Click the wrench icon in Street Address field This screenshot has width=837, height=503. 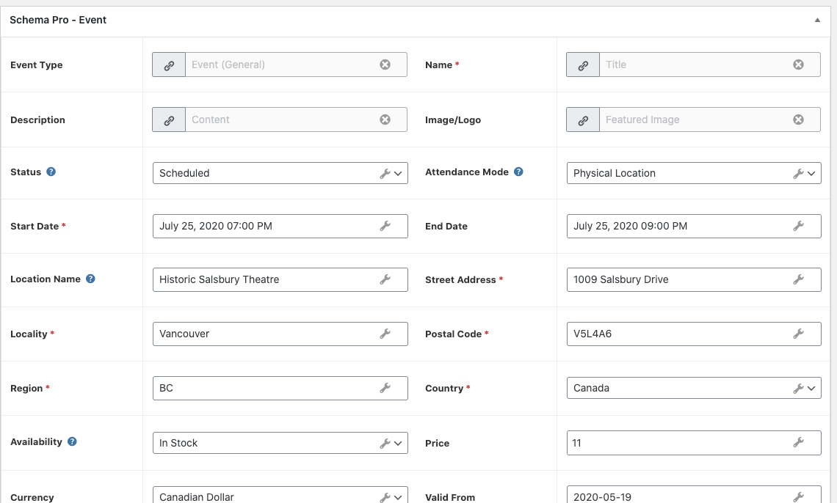(798, 279)
